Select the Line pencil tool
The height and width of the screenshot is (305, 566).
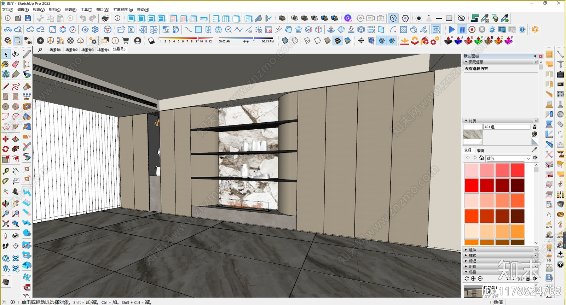tap(6, 87)
